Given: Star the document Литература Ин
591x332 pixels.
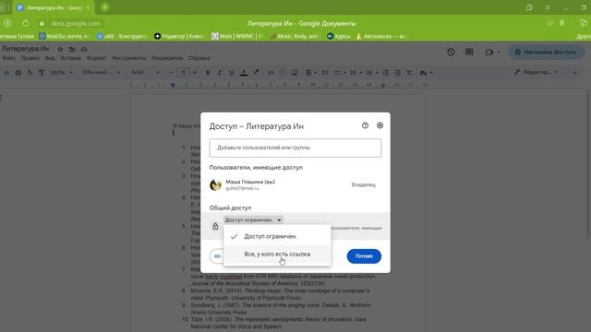Looking at the screenshot, I should (x=60, y=49).
